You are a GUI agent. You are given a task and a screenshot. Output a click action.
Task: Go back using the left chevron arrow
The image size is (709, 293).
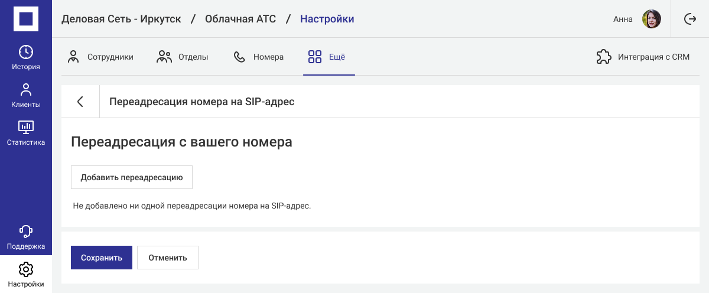(x=80, y=102)
